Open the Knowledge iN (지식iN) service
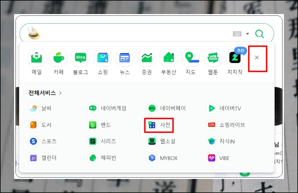The width and height of the screenshot is (298, 193). [x=221, y=141]
